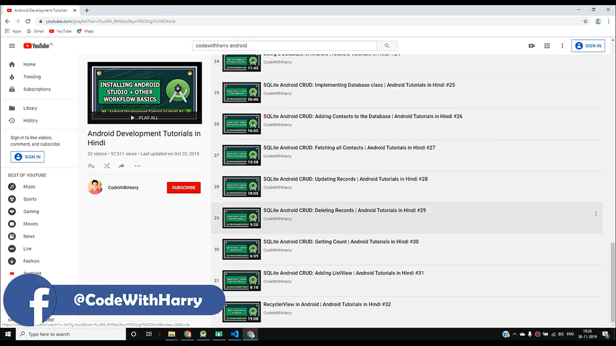Click the page vertical scrollbar thumb
Screen dimensions: 616x346
click(x=613, y=283)
